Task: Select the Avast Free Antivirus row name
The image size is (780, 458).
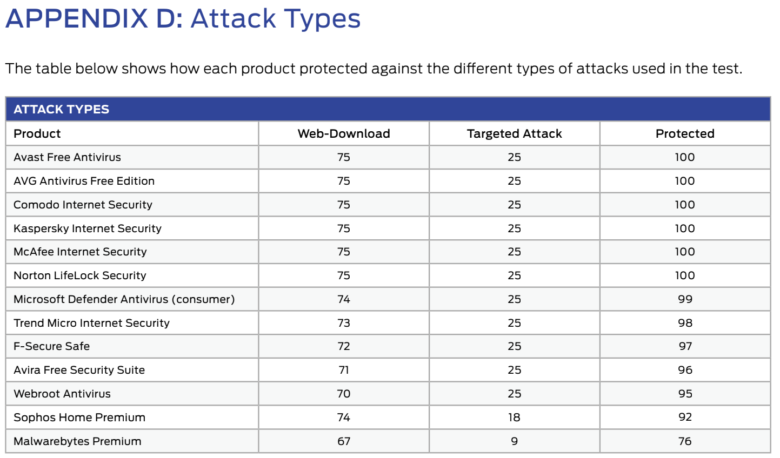Action: point(67,157)
